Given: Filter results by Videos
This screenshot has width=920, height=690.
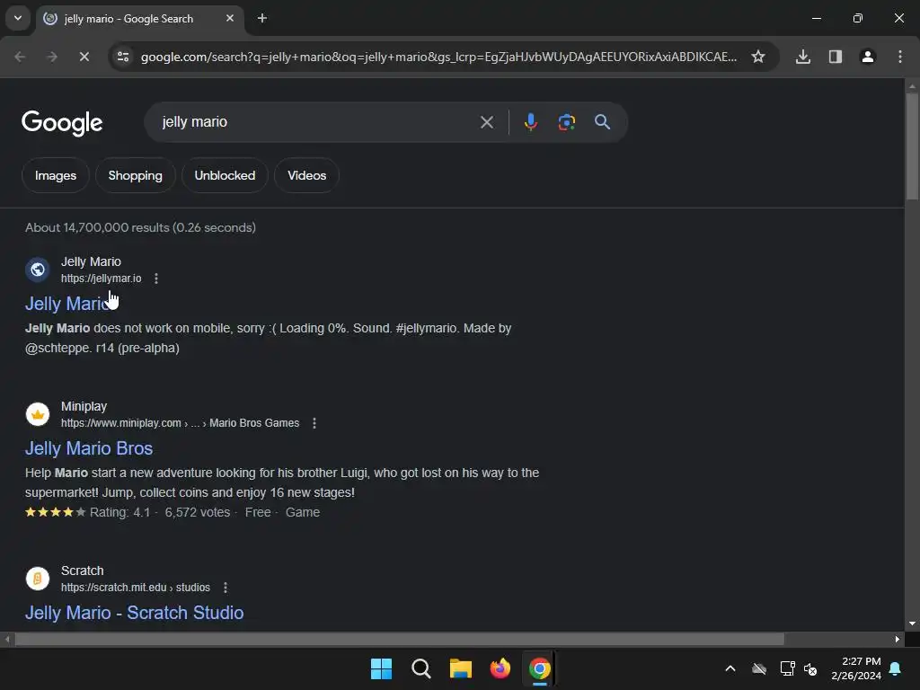Looking at the screenshot, I should 307,175.
